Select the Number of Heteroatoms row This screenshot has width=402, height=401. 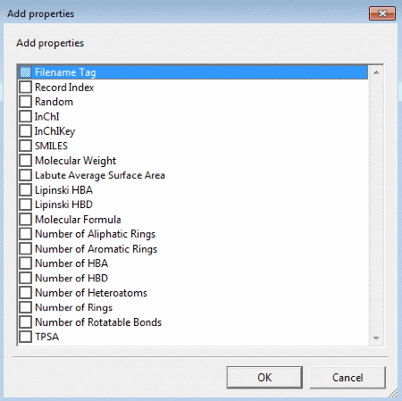tap(193, 293)
